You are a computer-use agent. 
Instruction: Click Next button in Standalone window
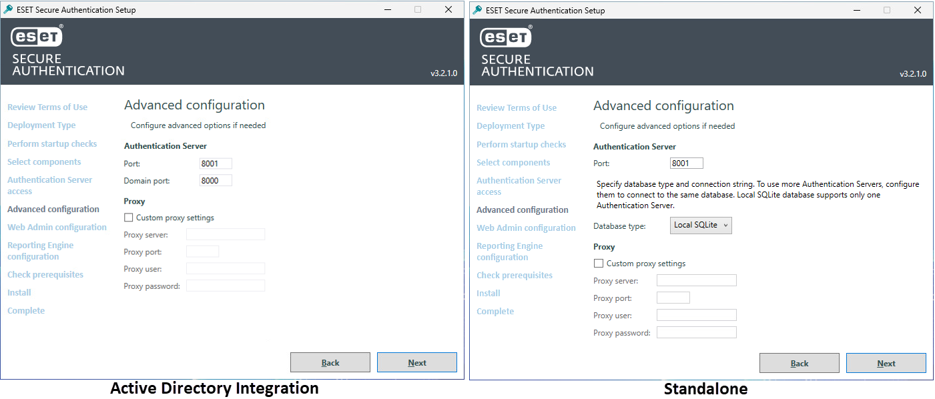886,363
